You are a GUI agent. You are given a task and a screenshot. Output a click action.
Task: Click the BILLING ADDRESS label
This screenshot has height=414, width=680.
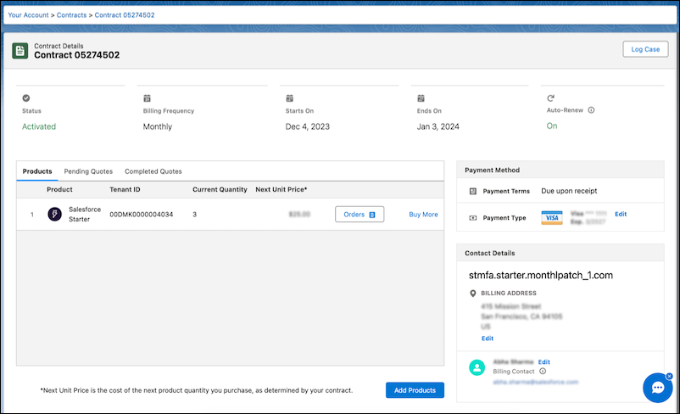509,294
